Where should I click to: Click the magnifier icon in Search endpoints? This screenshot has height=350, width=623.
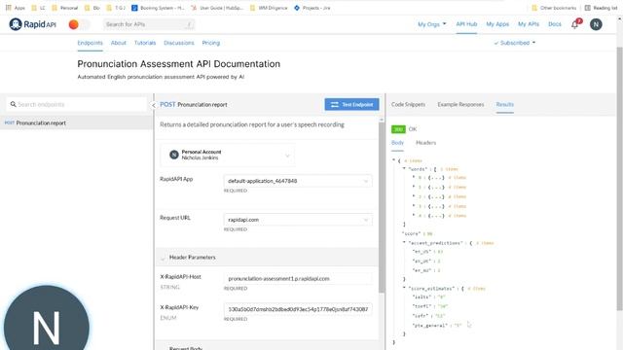pos(13,104)
